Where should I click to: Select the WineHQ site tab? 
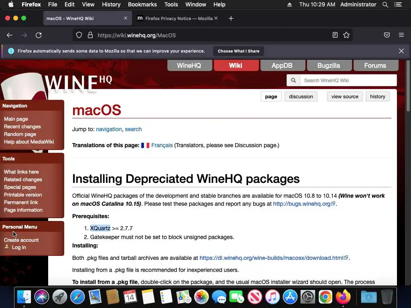pos(190,65)
